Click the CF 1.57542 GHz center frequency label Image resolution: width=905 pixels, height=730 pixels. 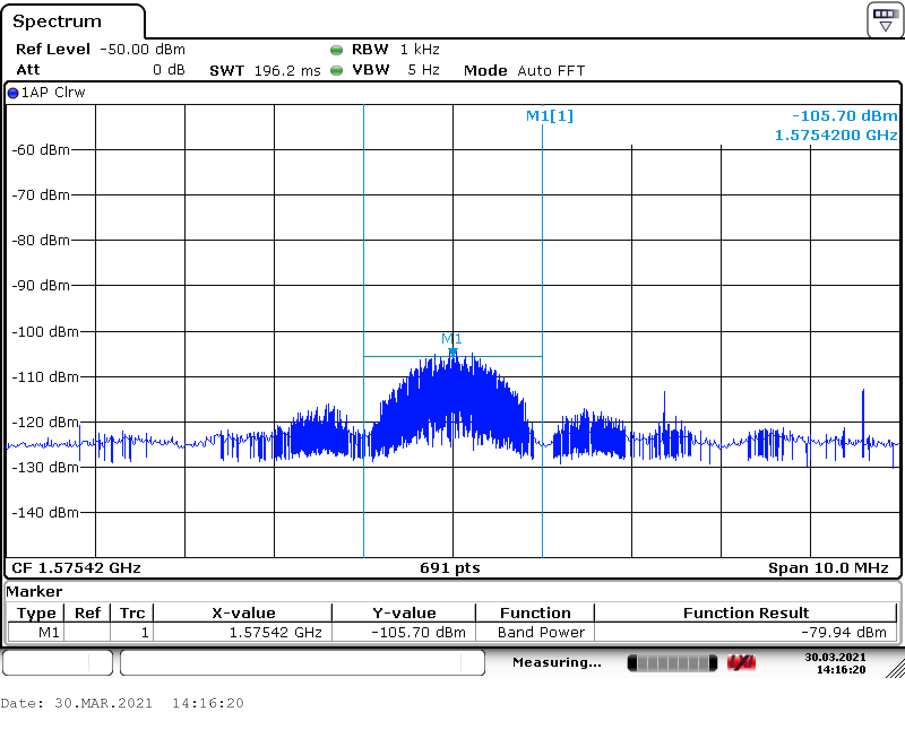[76, 568]
